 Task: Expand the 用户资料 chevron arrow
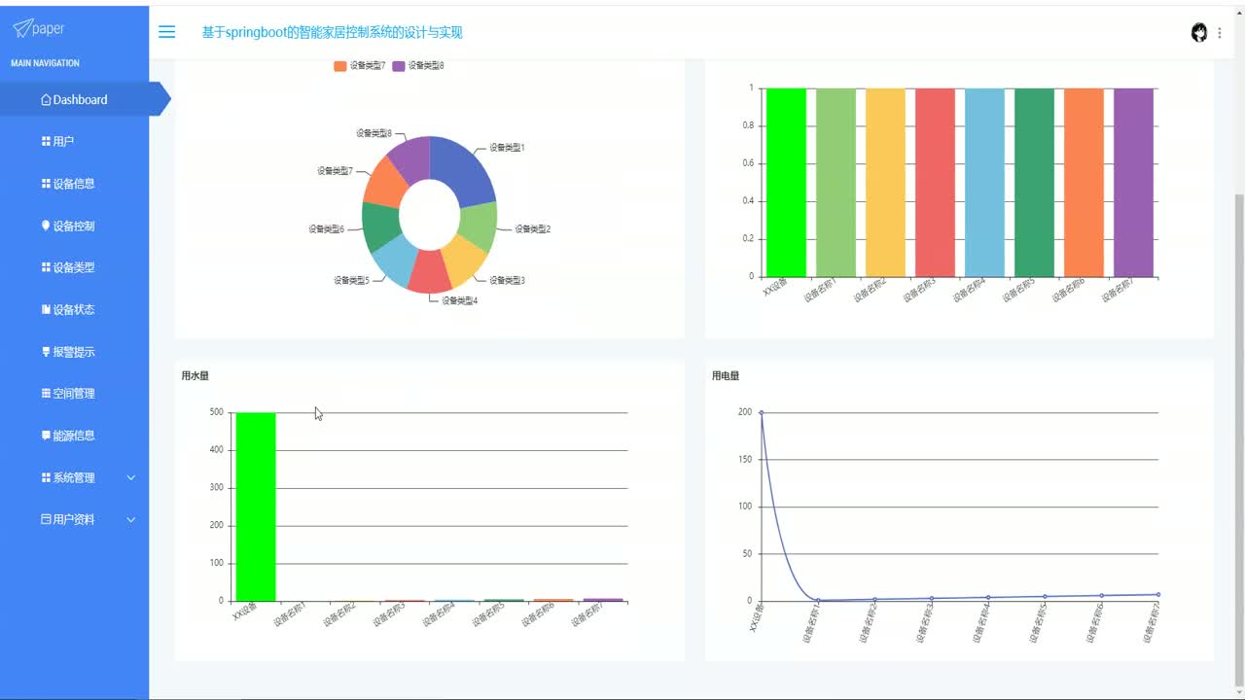131,519
